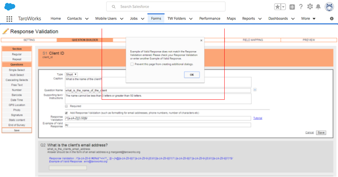This screenshot has width=338, height=177.
Task: Open the Setup gear icon
Action: pyautogui.click(x=310, y=6)
